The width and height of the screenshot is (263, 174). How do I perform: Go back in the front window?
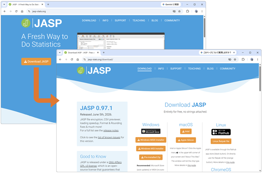coord(60,60)
